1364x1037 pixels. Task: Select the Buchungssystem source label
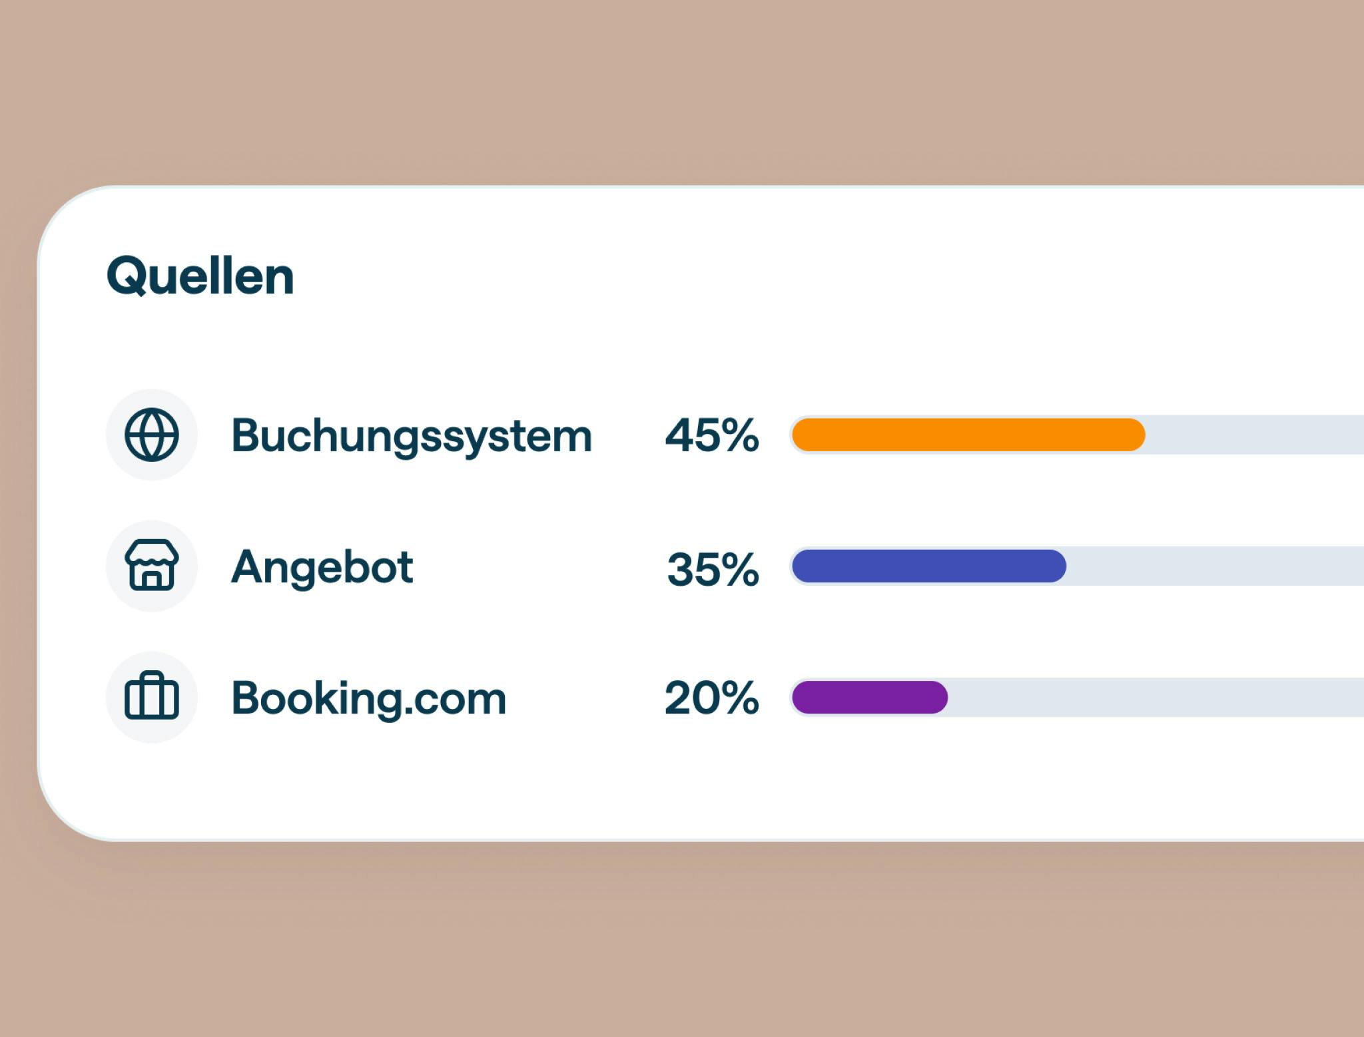point(411,436)
